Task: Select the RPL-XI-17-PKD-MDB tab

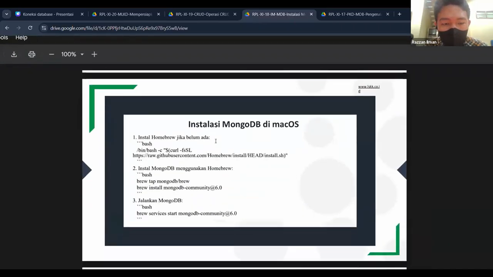Action: point(355,14)
